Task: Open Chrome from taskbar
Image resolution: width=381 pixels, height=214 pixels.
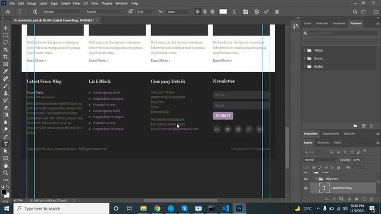Action: [157, 209]
